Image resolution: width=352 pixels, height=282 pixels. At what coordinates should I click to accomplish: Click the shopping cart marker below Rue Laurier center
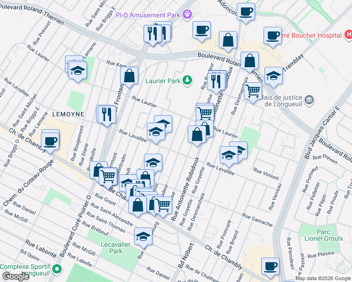pyautogui.click(x=205, y=113)
